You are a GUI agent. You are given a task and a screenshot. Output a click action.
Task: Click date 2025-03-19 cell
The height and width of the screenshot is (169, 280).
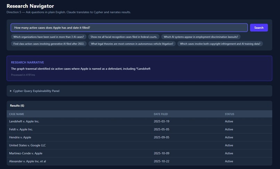coord(162,121)
